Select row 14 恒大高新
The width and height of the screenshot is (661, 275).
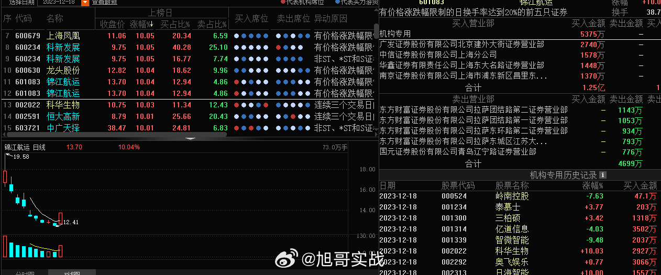[188, 116]
